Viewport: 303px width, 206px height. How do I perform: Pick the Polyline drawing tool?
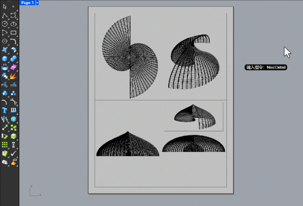(5, 15)
